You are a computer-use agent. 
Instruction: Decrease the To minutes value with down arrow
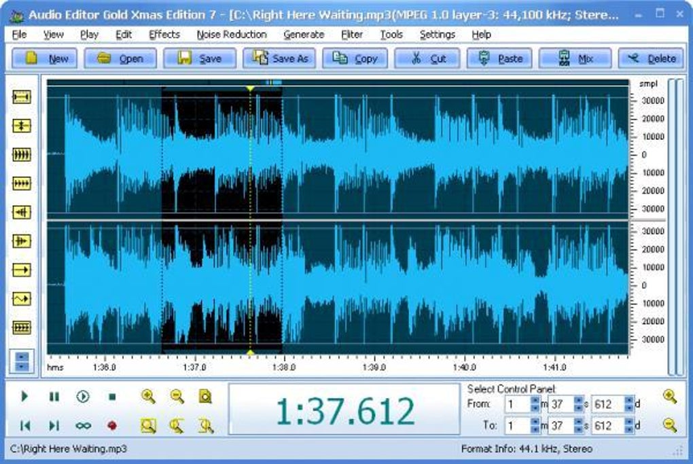[x=535, y=429]
